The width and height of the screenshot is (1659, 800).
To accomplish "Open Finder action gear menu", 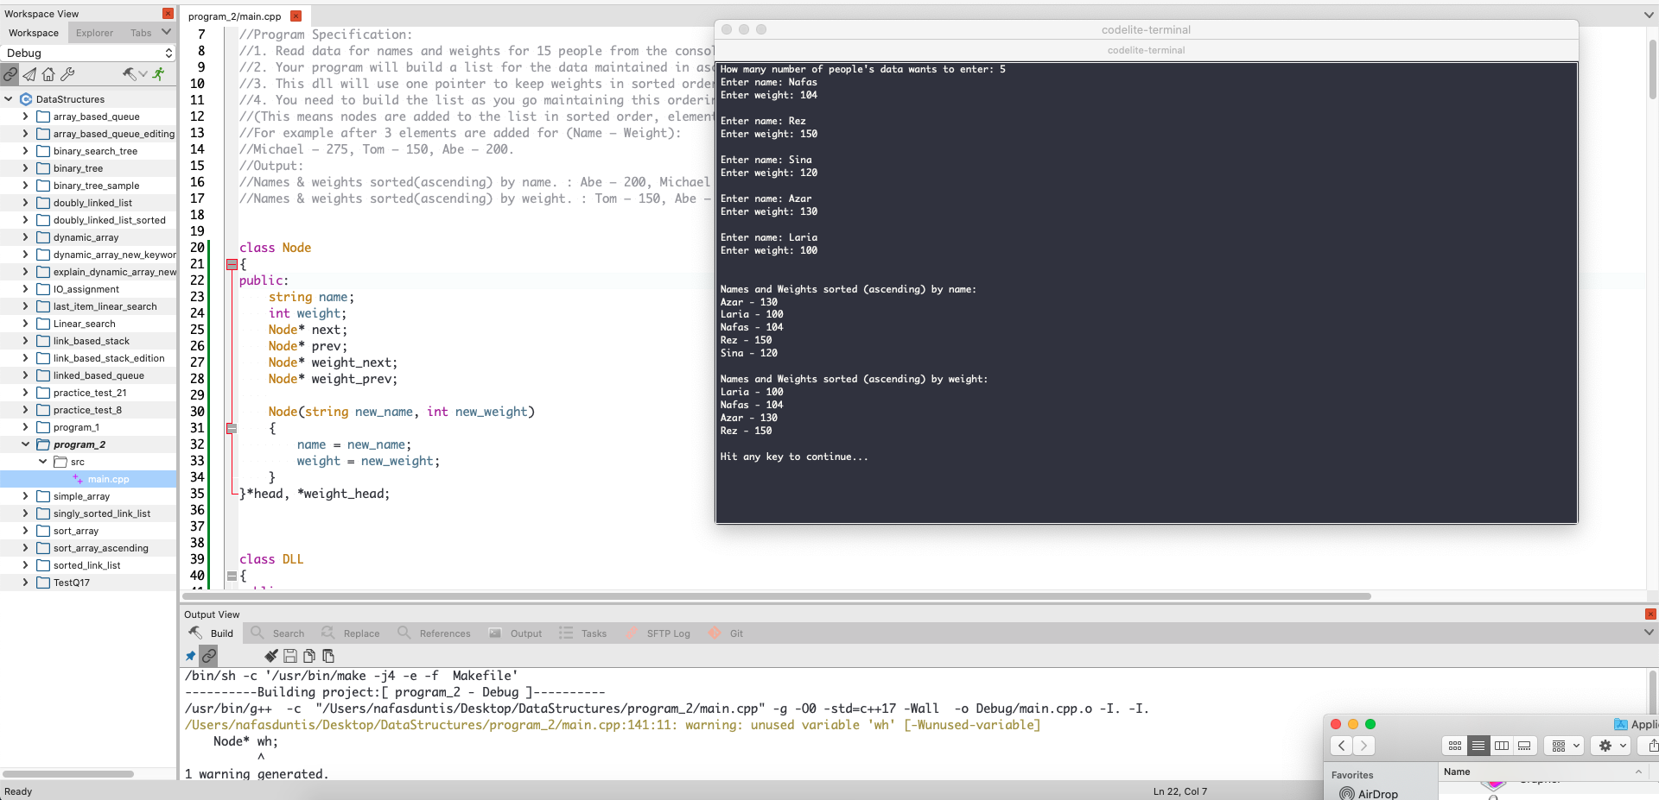I will click(x=1612, y=746).
